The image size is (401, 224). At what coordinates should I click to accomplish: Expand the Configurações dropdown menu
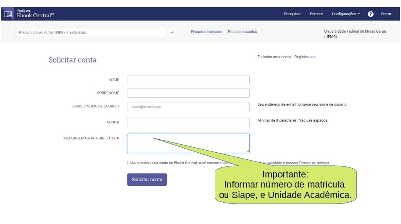(x=346, y=14)
